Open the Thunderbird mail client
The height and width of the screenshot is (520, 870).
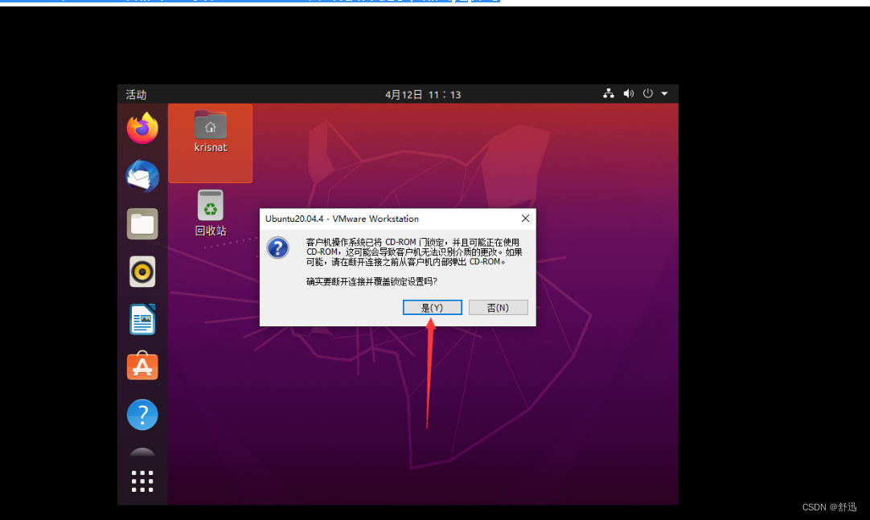[142, 176]
